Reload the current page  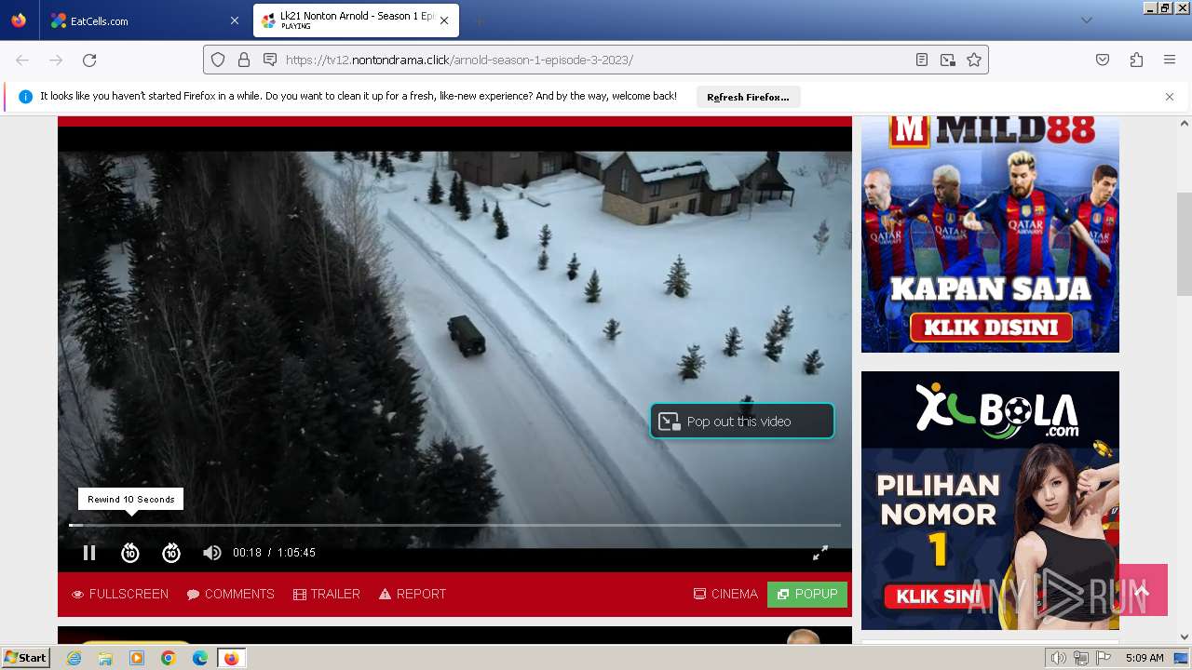(x=89, y=60)
